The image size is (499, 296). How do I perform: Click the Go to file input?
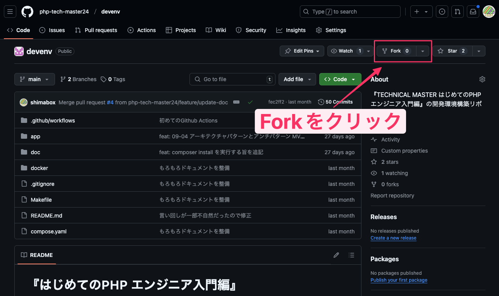232,79
